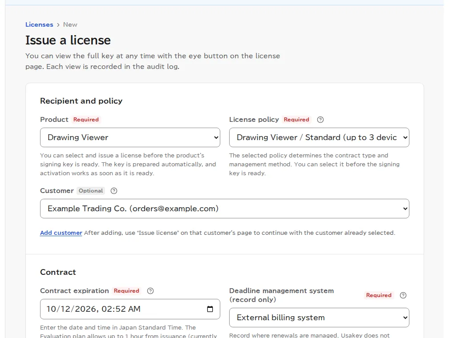Open the Licenses breadcrumb link

[39, 24]
